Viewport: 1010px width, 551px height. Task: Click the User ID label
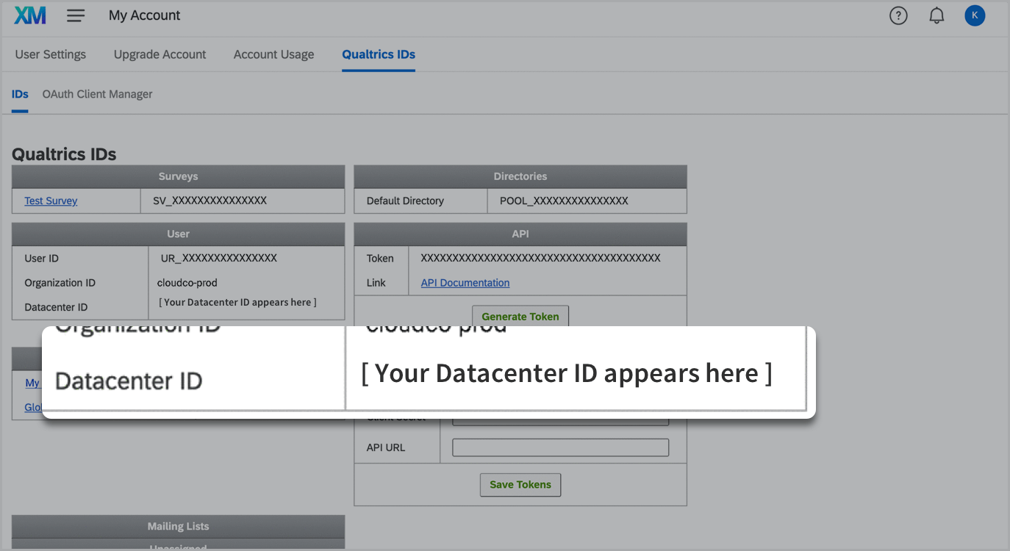point(41,259)
